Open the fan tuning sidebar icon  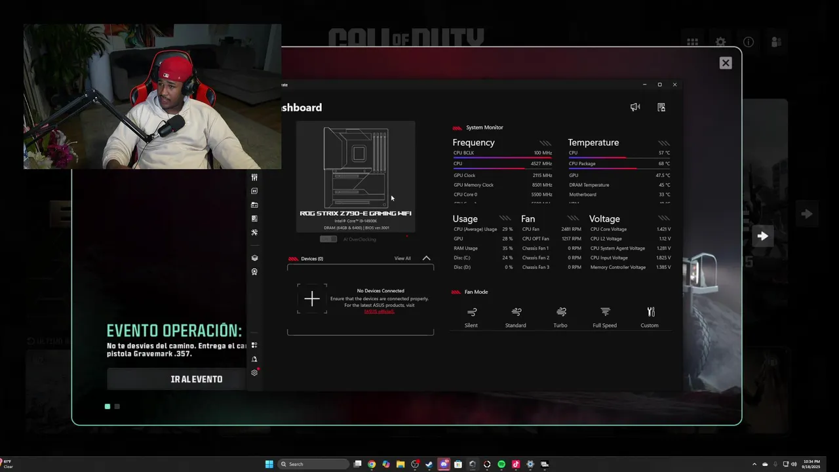point(254,177)
